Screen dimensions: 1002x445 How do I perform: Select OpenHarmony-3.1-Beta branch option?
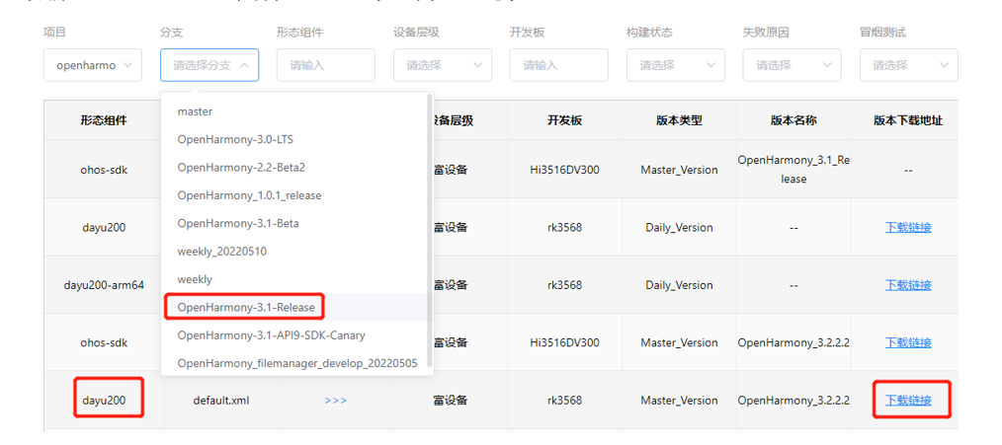[293, 223]
